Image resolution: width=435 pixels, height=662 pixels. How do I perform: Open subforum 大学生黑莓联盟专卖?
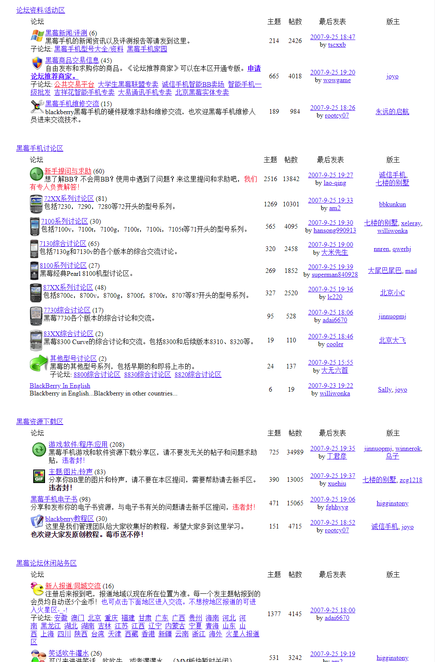[x=128, y=84]
